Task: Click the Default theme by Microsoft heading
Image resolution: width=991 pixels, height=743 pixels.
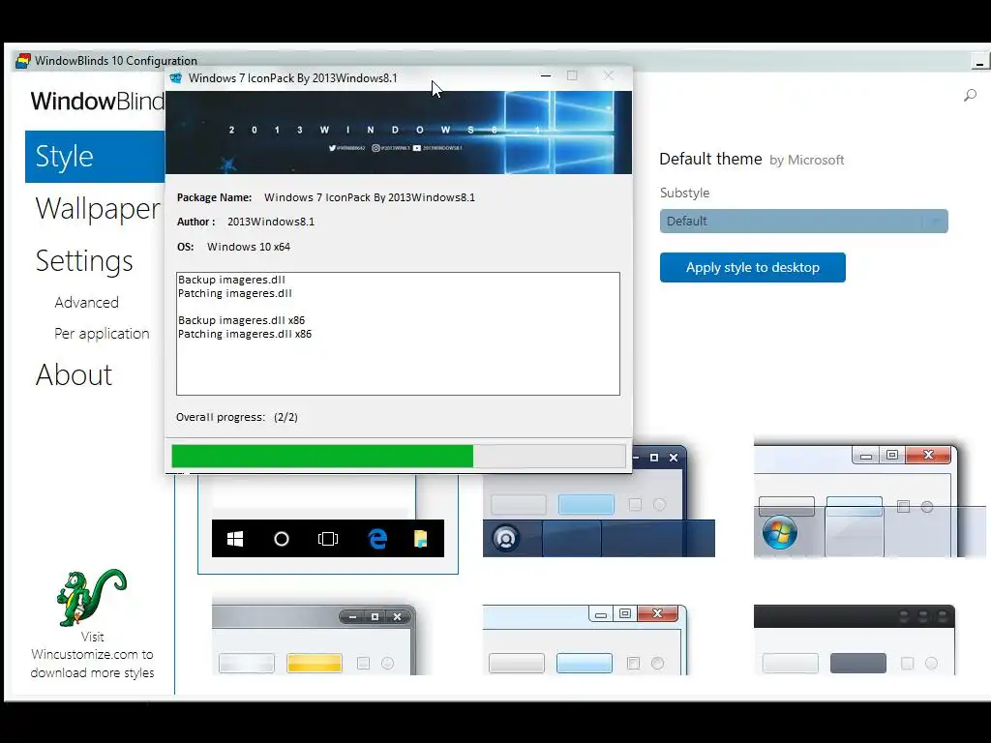Action: click(x=751, y=160)
